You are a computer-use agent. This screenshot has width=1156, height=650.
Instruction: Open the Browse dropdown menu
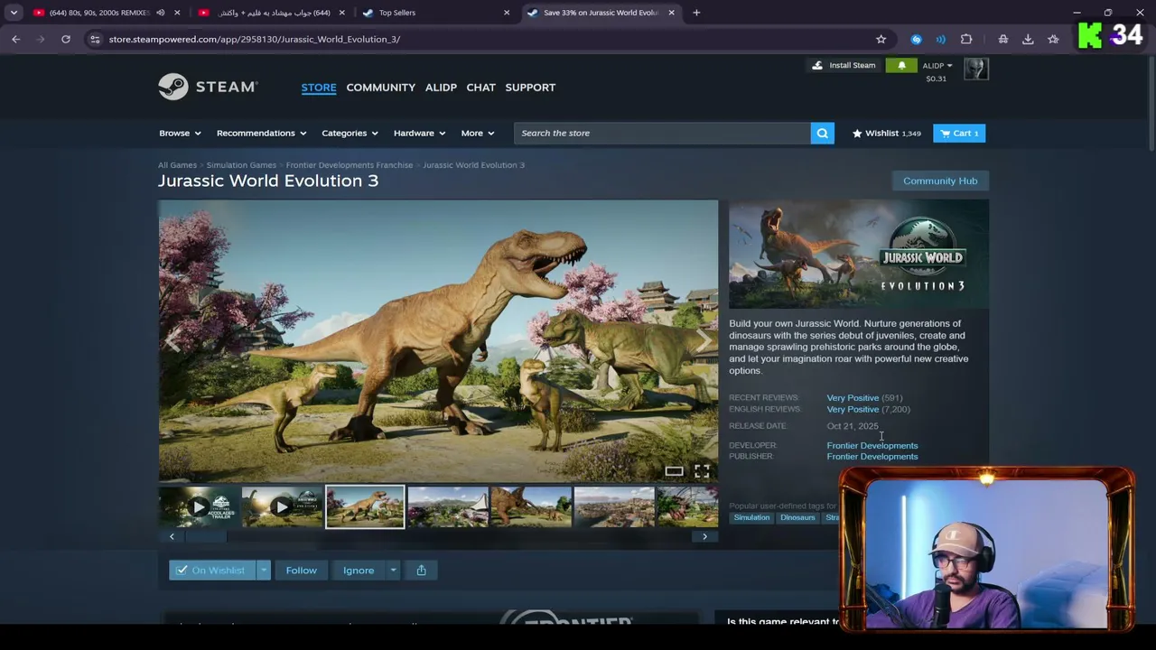[x=180, y=133]
